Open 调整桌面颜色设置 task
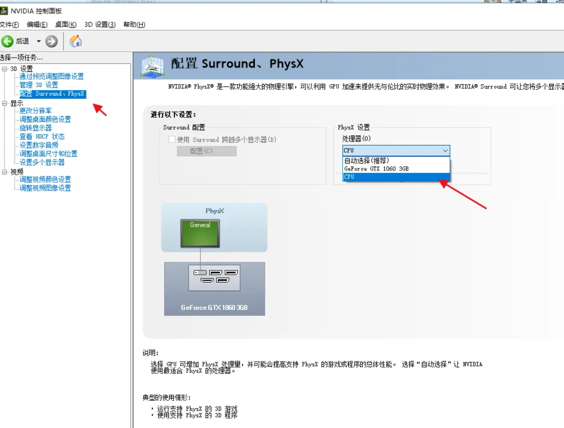 point(45,119)
